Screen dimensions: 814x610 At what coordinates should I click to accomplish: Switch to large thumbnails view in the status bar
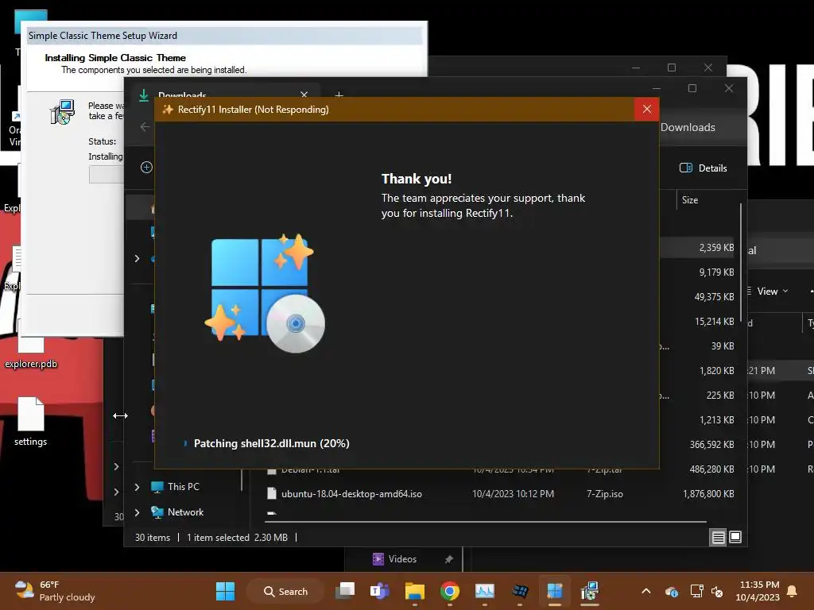click(735, 537)
